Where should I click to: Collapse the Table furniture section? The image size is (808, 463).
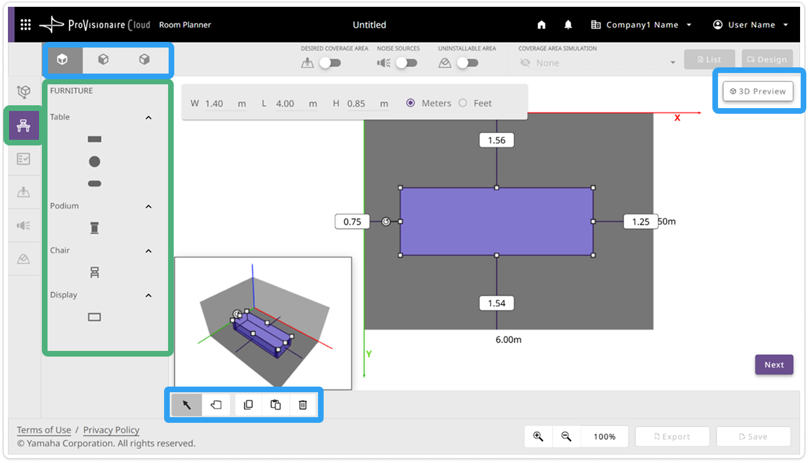pos(149,117)
